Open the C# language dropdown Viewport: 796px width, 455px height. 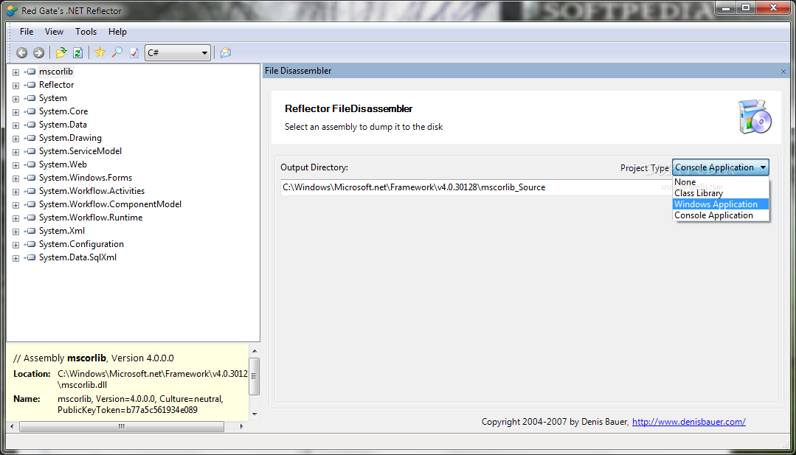178,53
